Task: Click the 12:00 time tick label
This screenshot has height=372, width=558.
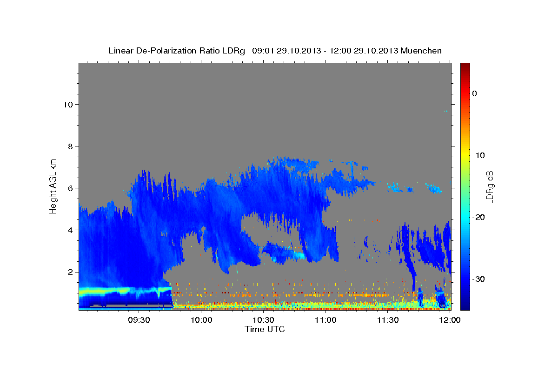Action: pyautogui.click(x=449, y=320)
